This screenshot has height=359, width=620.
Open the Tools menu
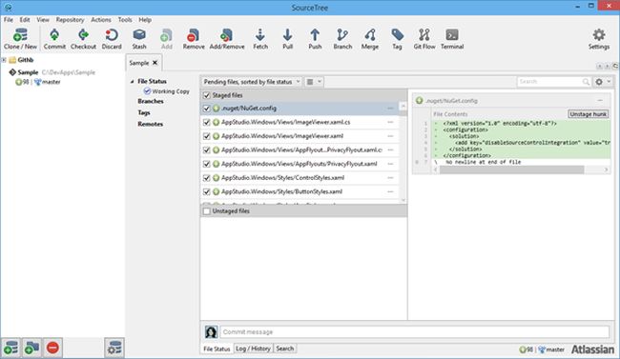coord(125,20)
